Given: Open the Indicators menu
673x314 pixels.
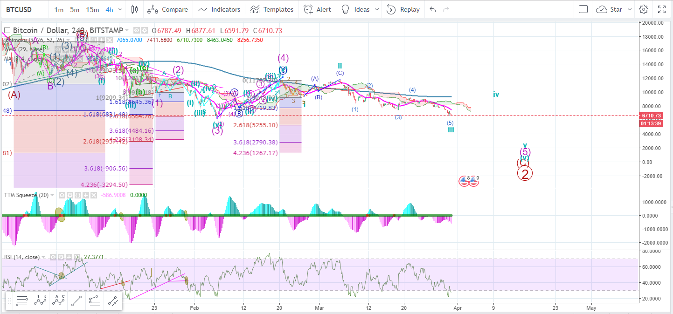Looking at the screenshot, I should [x=219, y=9].
